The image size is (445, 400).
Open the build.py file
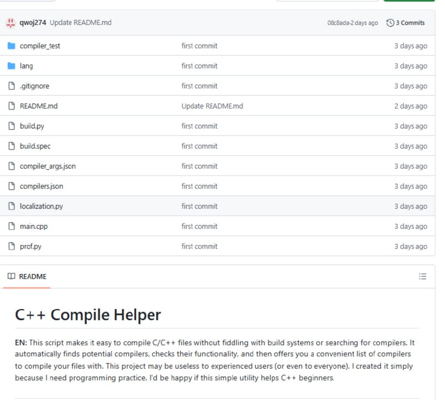(32, 126)
